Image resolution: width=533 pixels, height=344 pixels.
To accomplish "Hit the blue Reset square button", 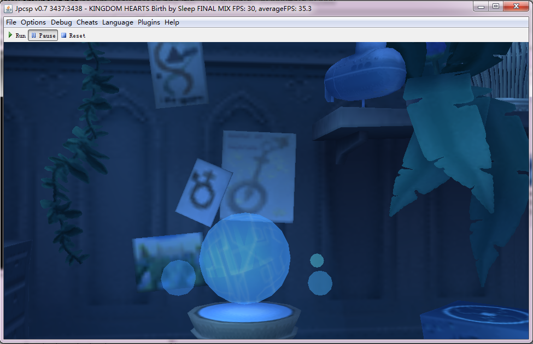I will [73, 35].
